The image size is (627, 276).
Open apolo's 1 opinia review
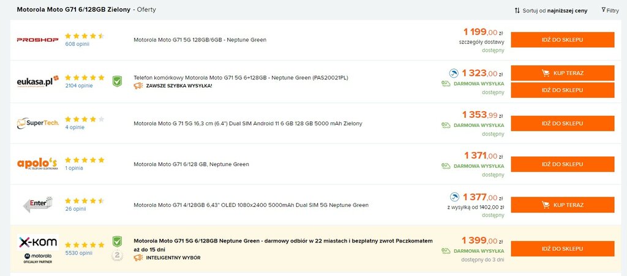(74, 169)
